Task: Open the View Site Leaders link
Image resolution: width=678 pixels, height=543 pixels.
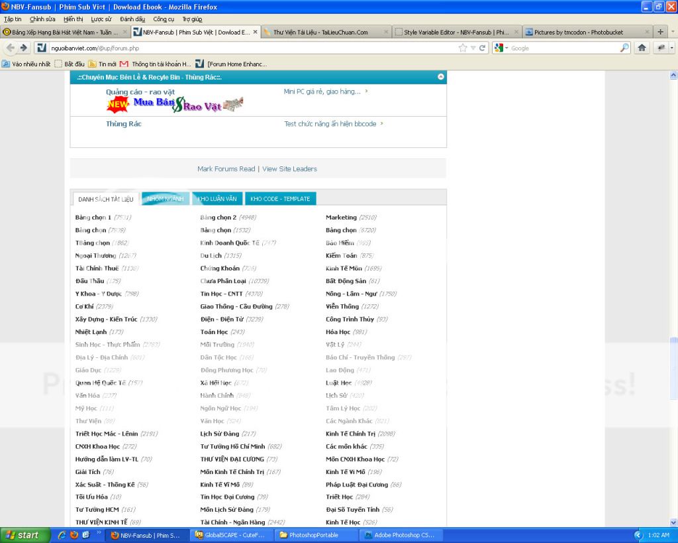Action: [289, 169]
